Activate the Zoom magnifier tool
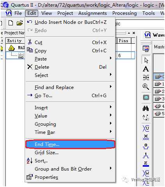This screenshot has height=187, width=165. pos(146,87)
